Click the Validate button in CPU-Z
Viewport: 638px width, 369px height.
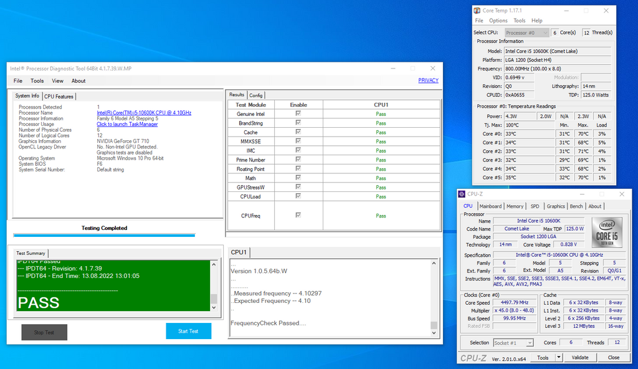tap(580, 357)
